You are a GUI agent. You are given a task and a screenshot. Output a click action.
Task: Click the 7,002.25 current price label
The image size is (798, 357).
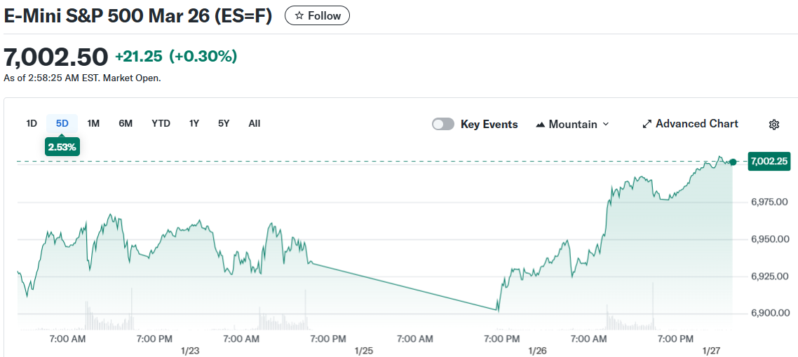(769, 161)
